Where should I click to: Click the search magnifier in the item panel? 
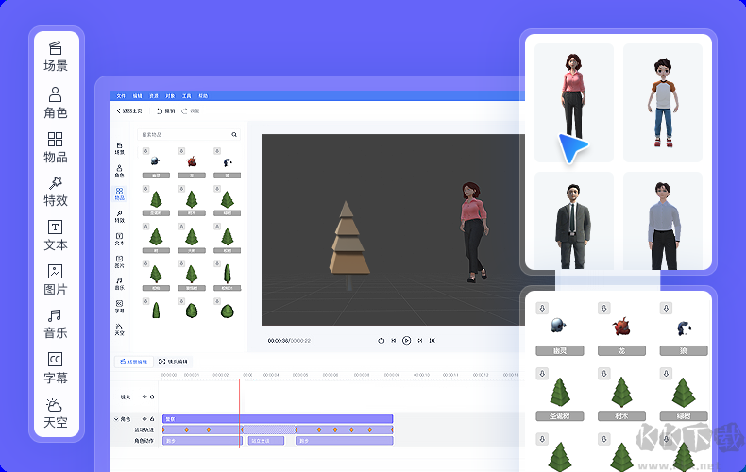pyautogui.click(x=234, y=135)
